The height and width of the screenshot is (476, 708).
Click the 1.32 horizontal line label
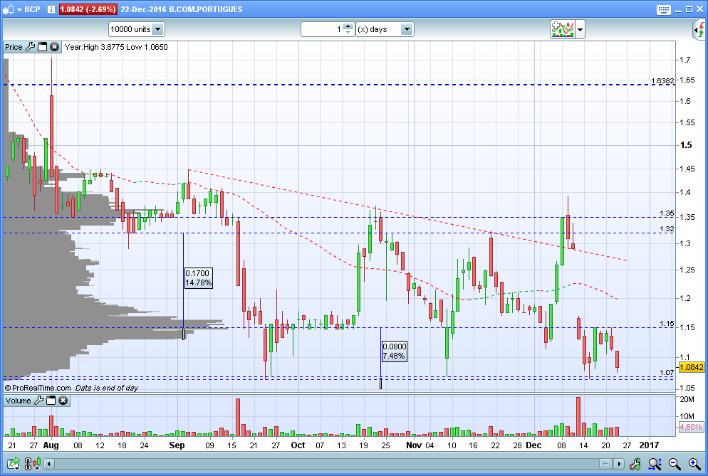click(667, 229)
